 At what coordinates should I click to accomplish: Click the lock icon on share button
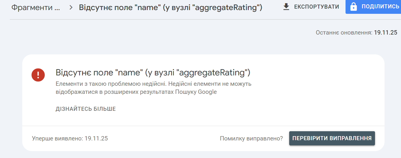[353, 7]
